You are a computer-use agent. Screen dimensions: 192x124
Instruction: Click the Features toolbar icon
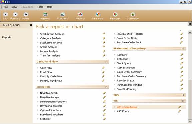[x=115, y=14]
